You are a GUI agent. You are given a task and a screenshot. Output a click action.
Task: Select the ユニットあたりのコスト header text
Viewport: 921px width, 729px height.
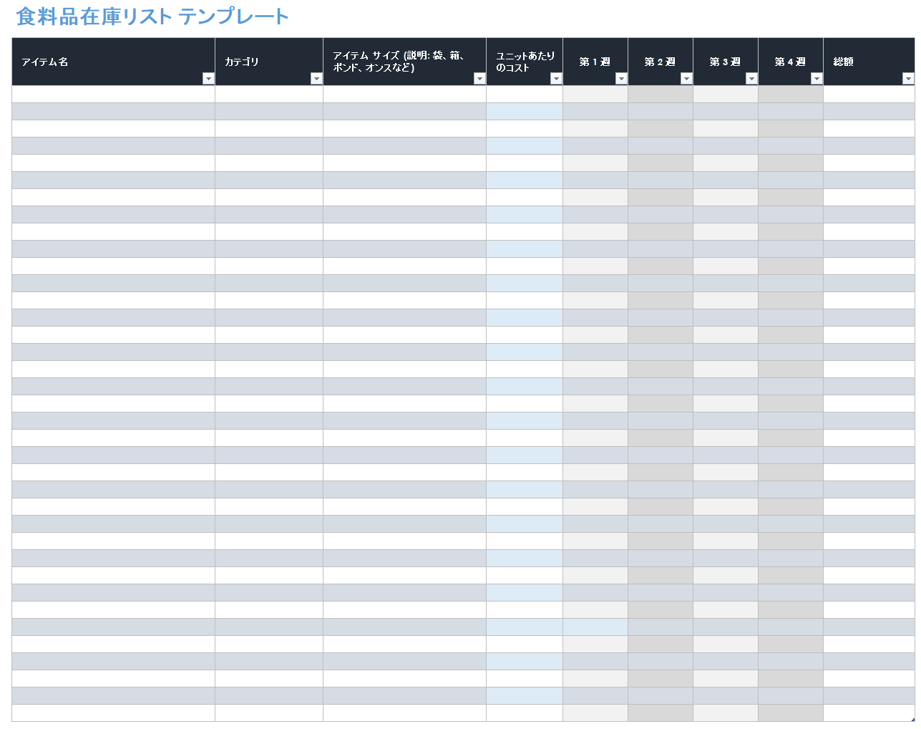coord(525,62)
